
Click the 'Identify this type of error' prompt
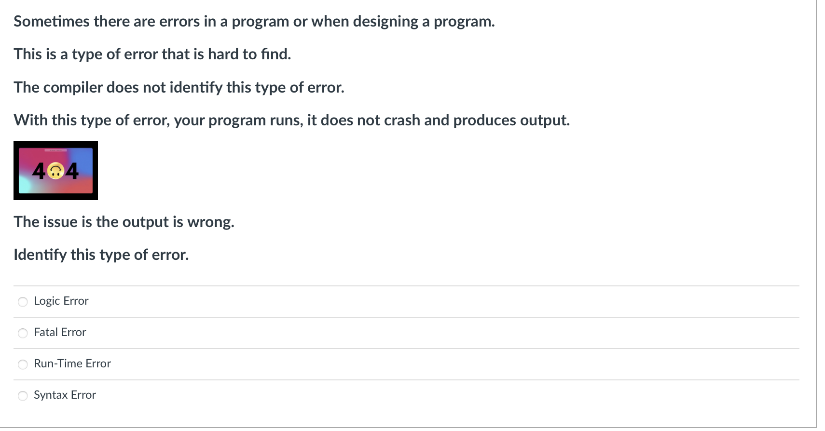pos(101,255)
